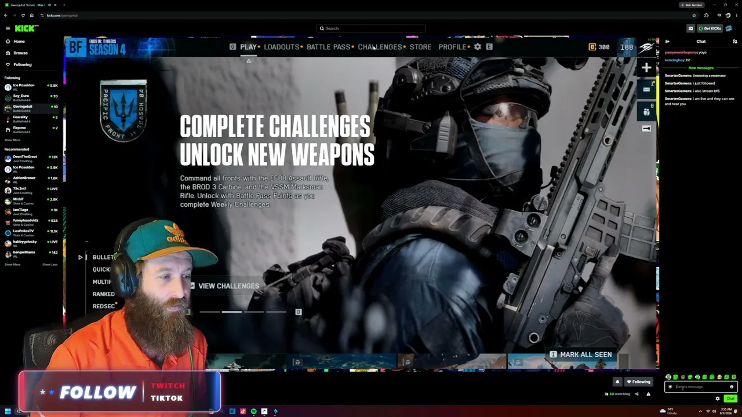Open Chrome's three-dot menu
This screenshot has height=417, width=742.
coord(736,16)
